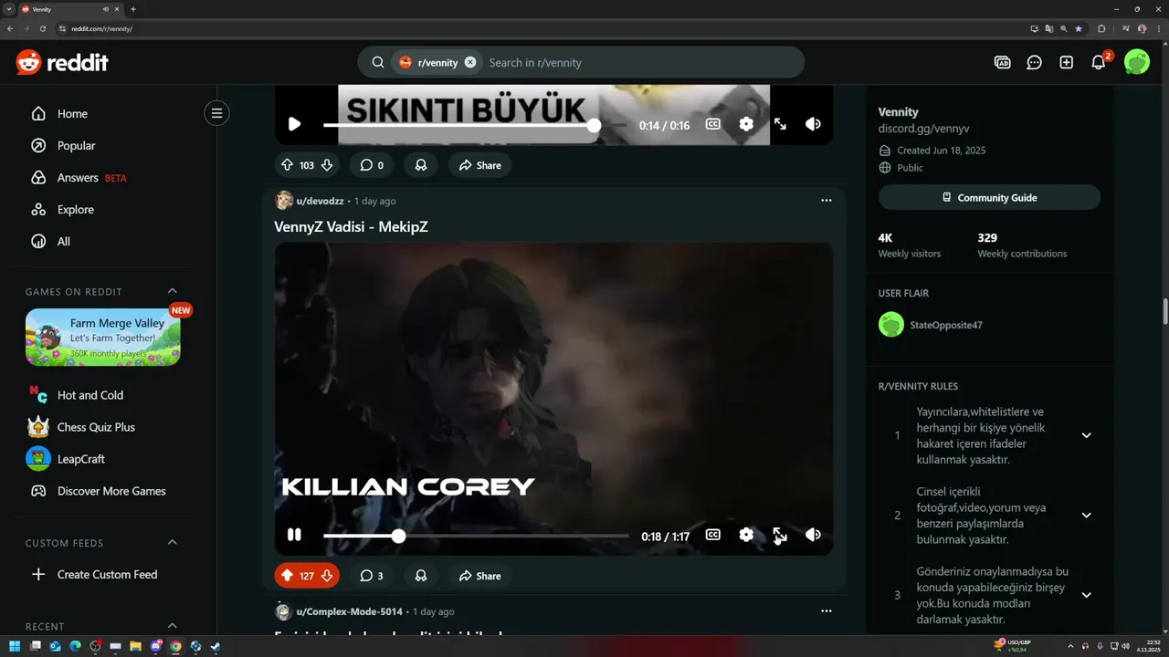The height and width of the screenshot is (657, 1169).
Task: Open options menu for VennyZ Vadisi post
Action: click(x=827, y=201)
